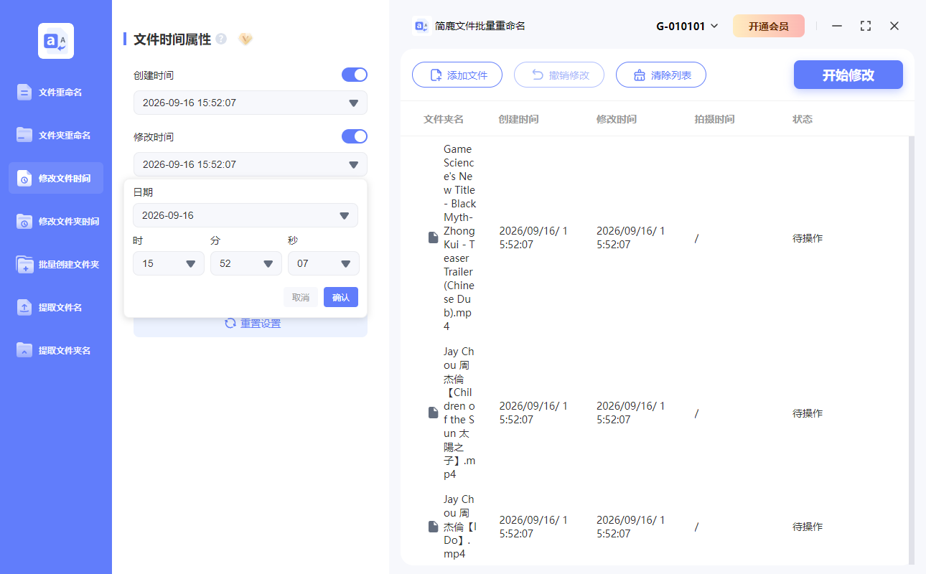Click the 状态 column header
Screen dimensions: 926x574
(x=803, y=119)
